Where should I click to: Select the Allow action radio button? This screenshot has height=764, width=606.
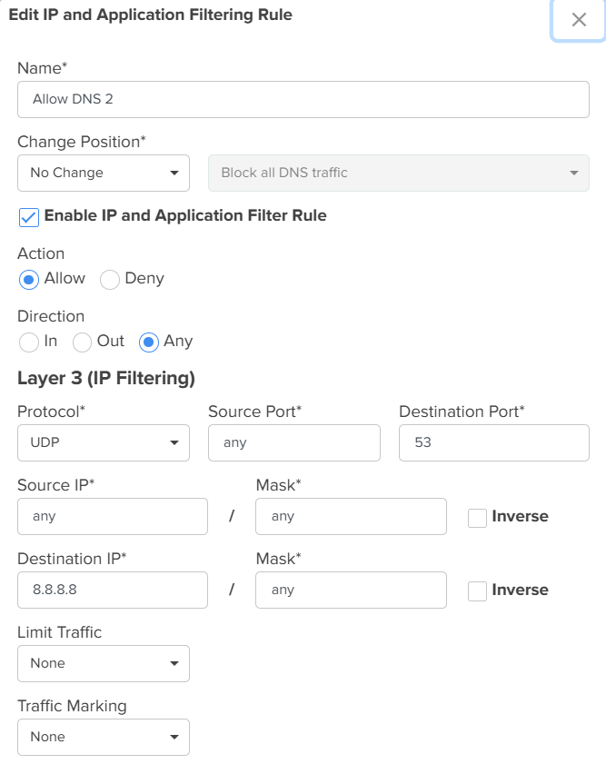point(29,280)
